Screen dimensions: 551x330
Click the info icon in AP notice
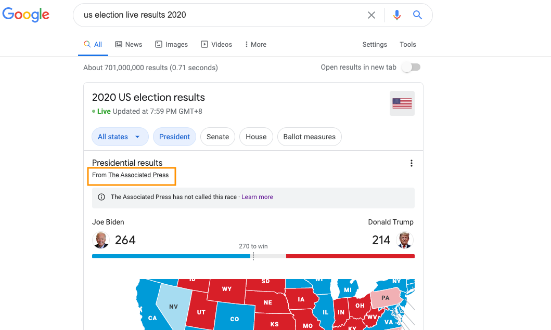click(101, 197)
